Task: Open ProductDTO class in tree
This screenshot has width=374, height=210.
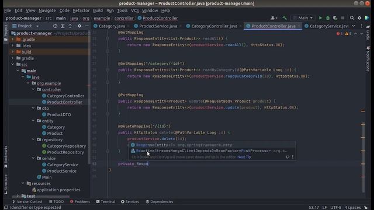Action: (x=59, y=114)
